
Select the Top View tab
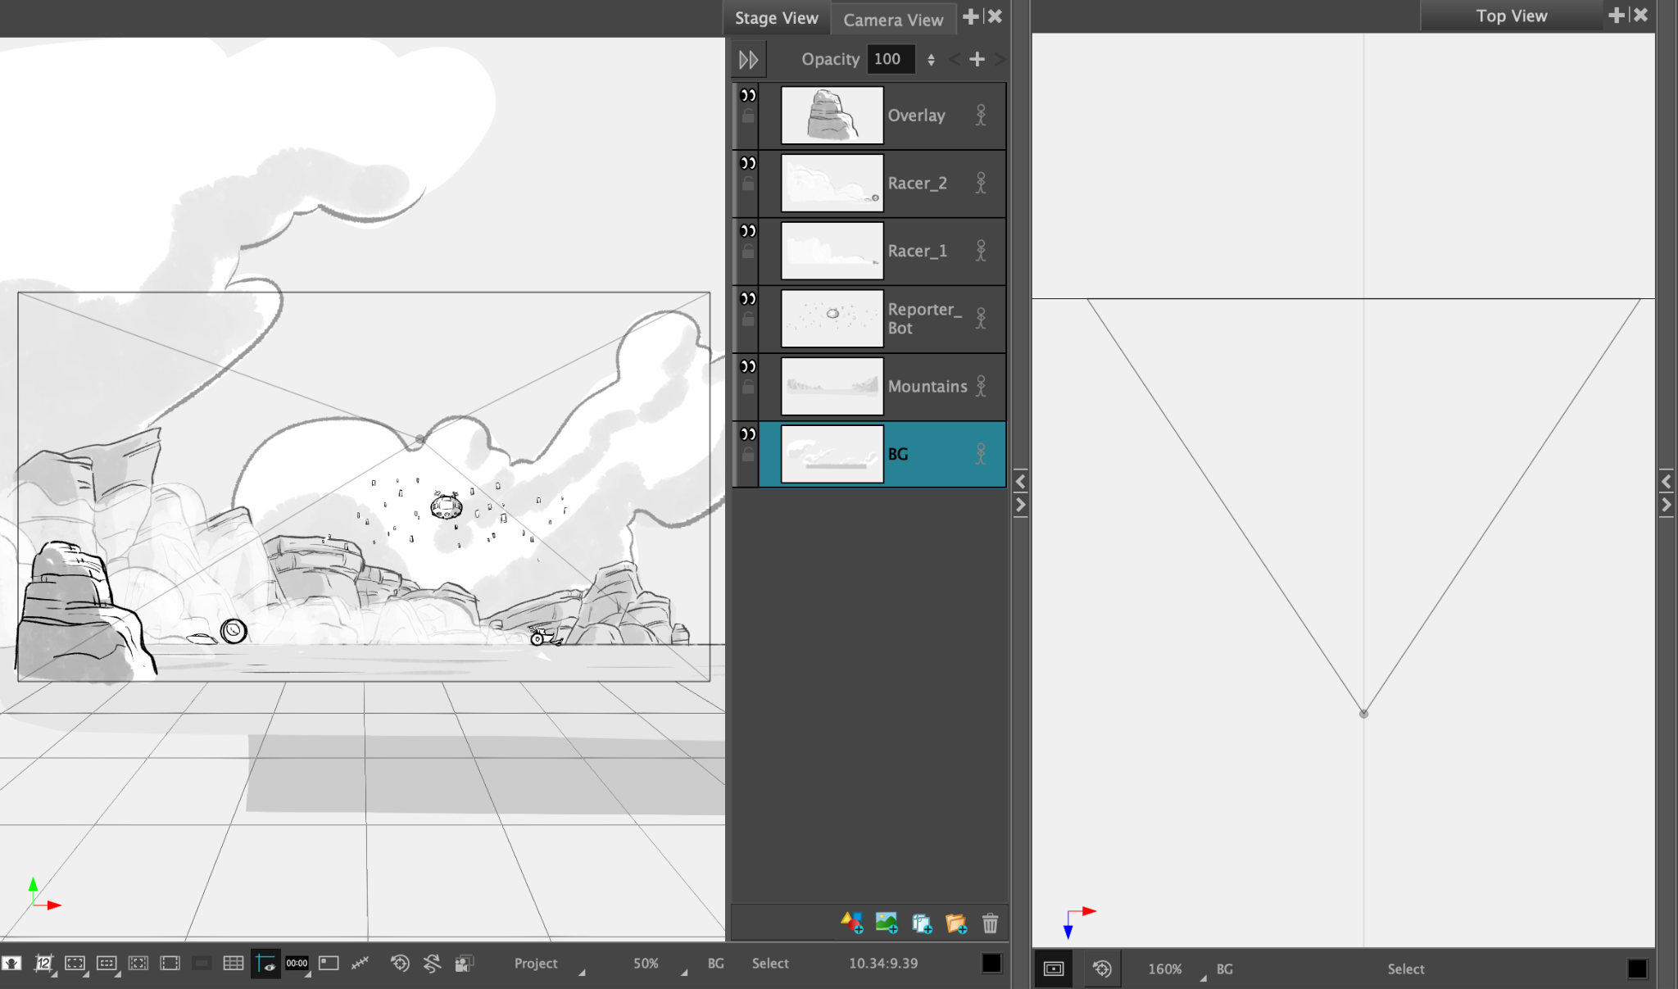coord(1511,16)
